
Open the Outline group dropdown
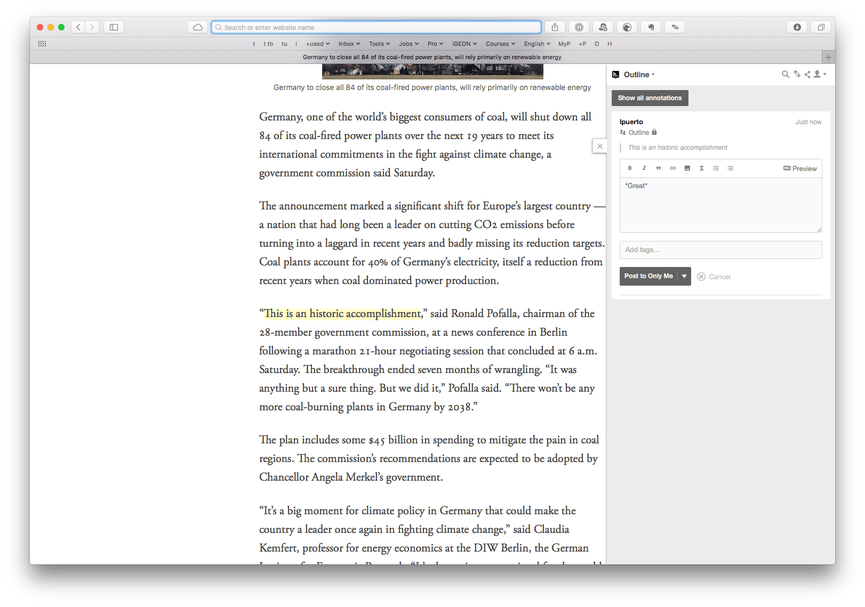pos(638,75)
